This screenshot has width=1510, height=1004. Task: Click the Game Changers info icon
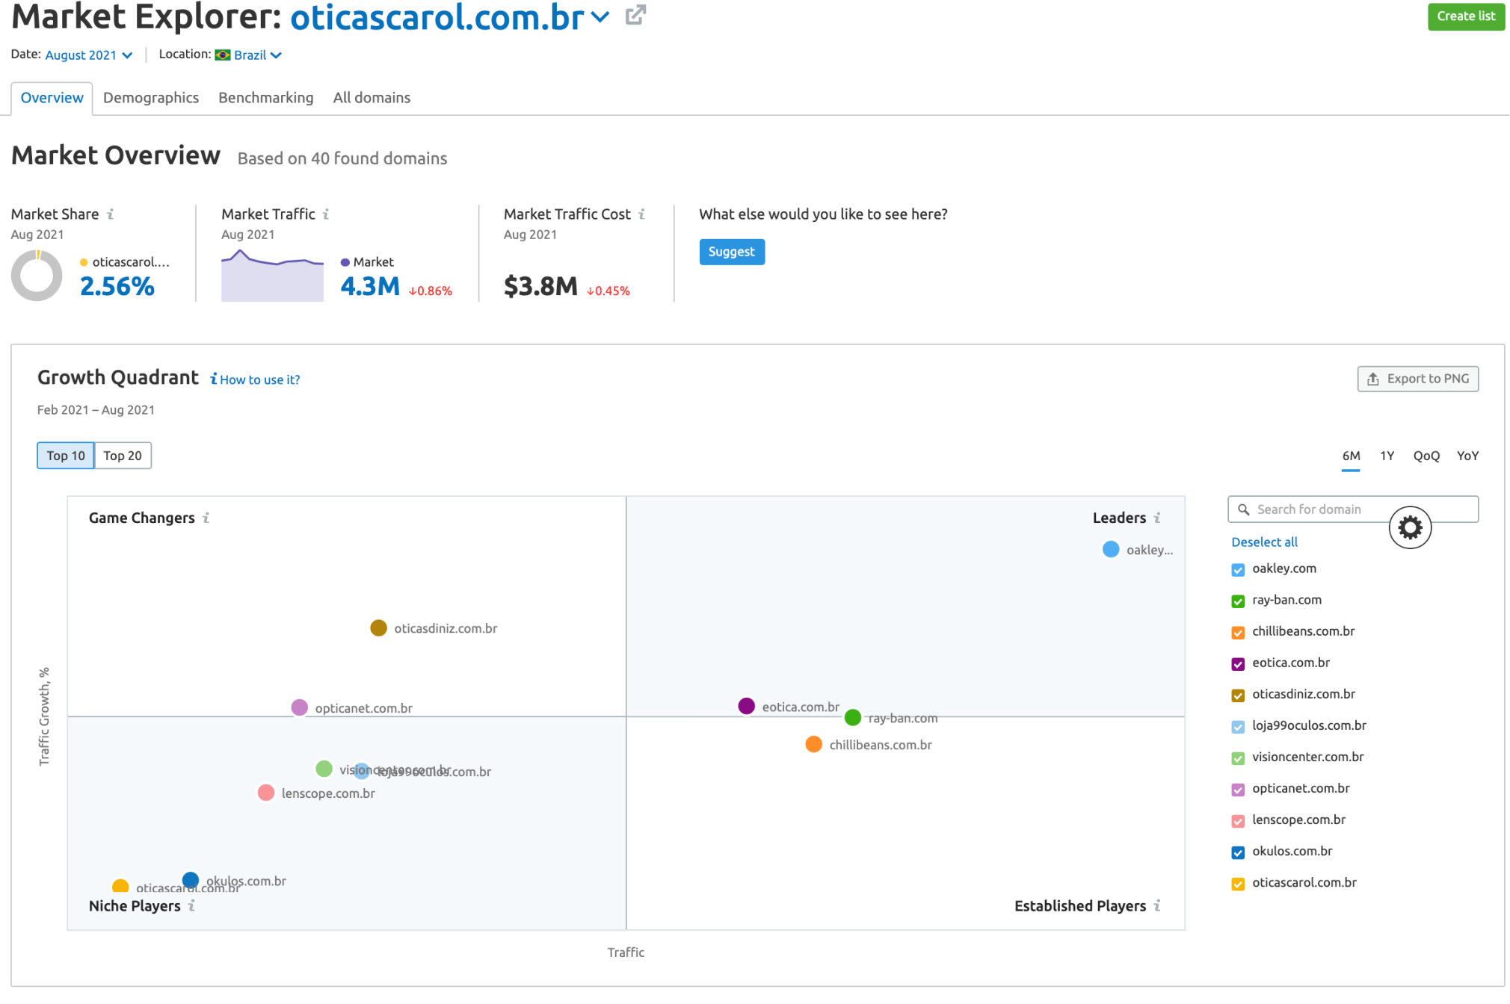click(x=206, y=518)
